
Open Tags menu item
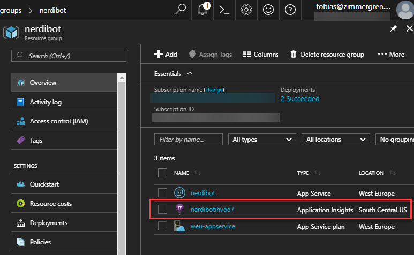(x=64, y=140)
